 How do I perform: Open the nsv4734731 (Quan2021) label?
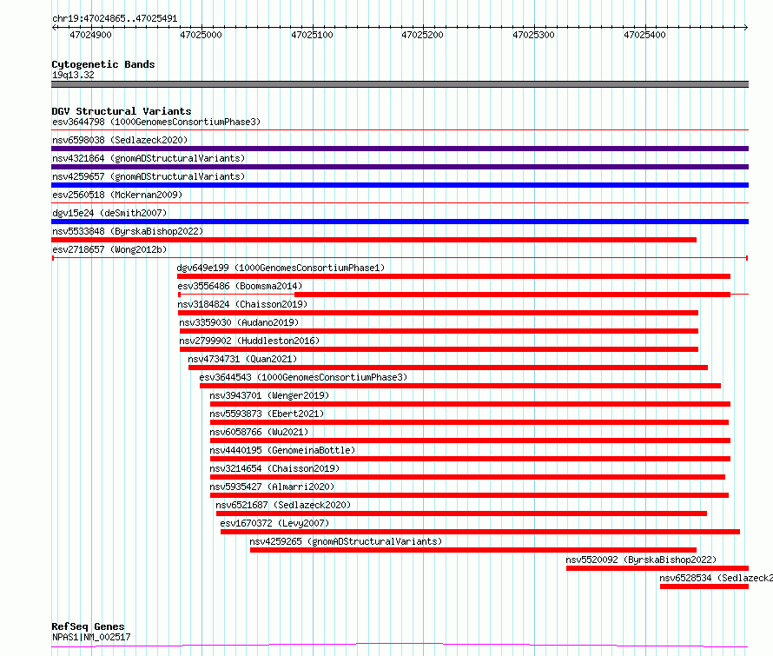tap(242, 359)
